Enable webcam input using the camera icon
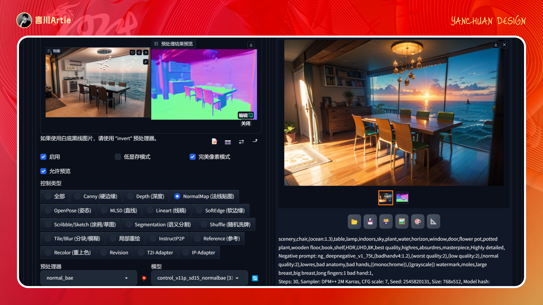543x305 pixels. 228,142
